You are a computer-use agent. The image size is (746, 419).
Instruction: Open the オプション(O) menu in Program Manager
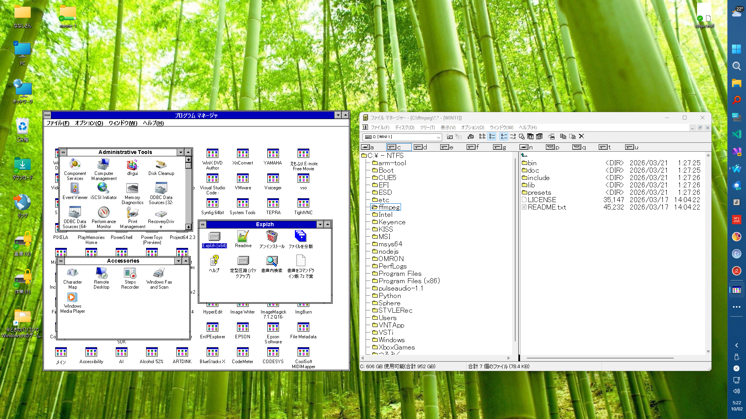click(x=89, y=123)
